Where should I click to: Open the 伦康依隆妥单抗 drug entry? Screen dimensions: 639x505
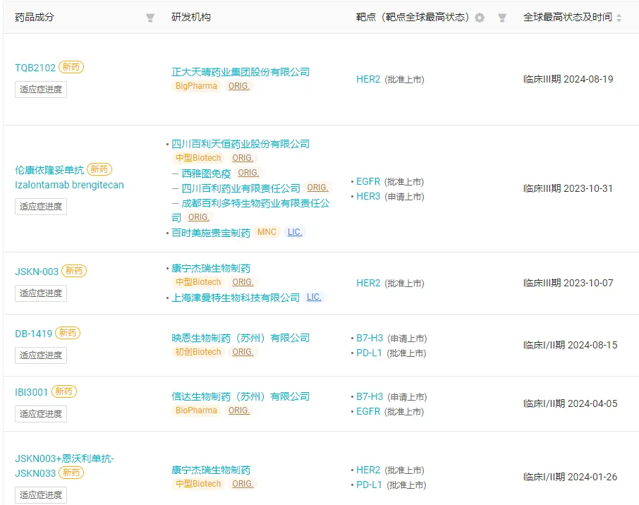point(49,170)
